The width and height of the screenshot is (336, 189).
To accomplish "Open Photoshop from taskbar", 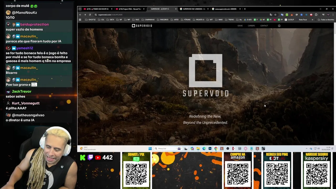I will pyautogui.click(x=210, y=149).
